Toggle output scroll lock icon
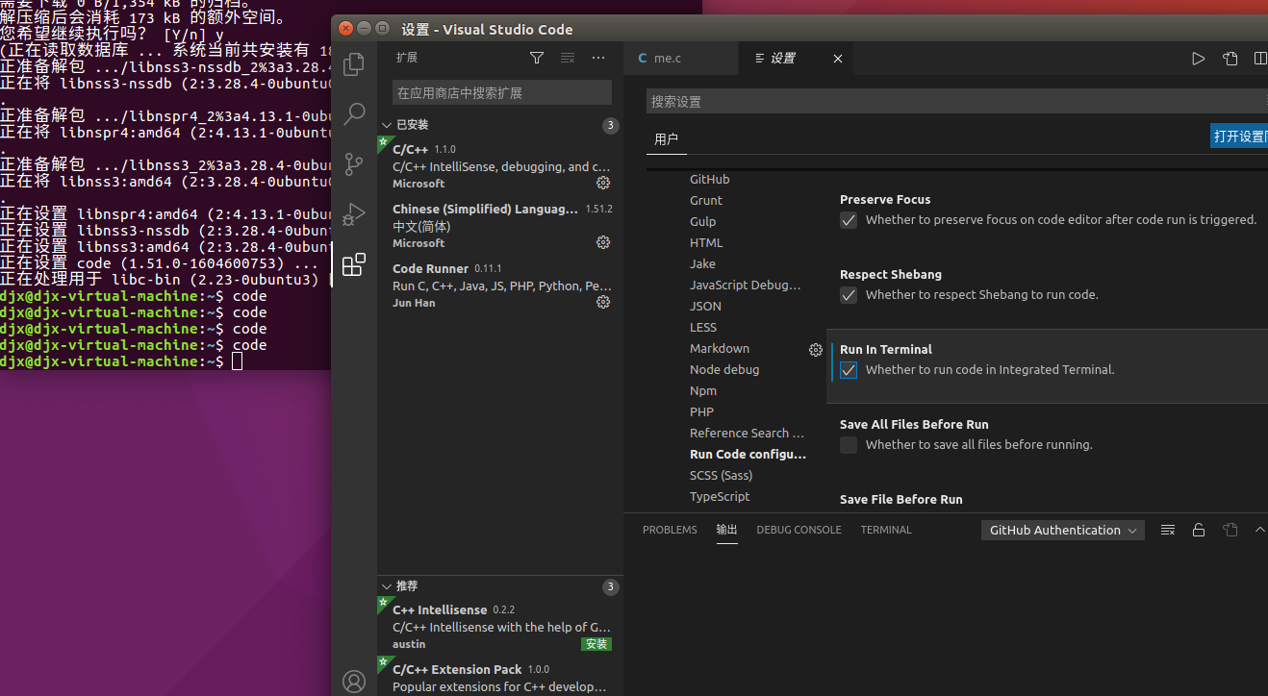This screenshot has width=1268, height=696. click(1199, 530)
